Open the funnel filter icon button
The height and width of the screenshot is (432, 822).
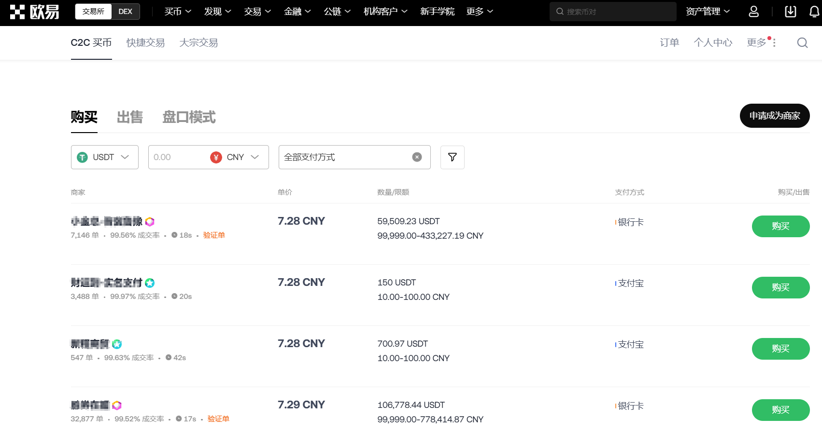(x=453, y=157)
